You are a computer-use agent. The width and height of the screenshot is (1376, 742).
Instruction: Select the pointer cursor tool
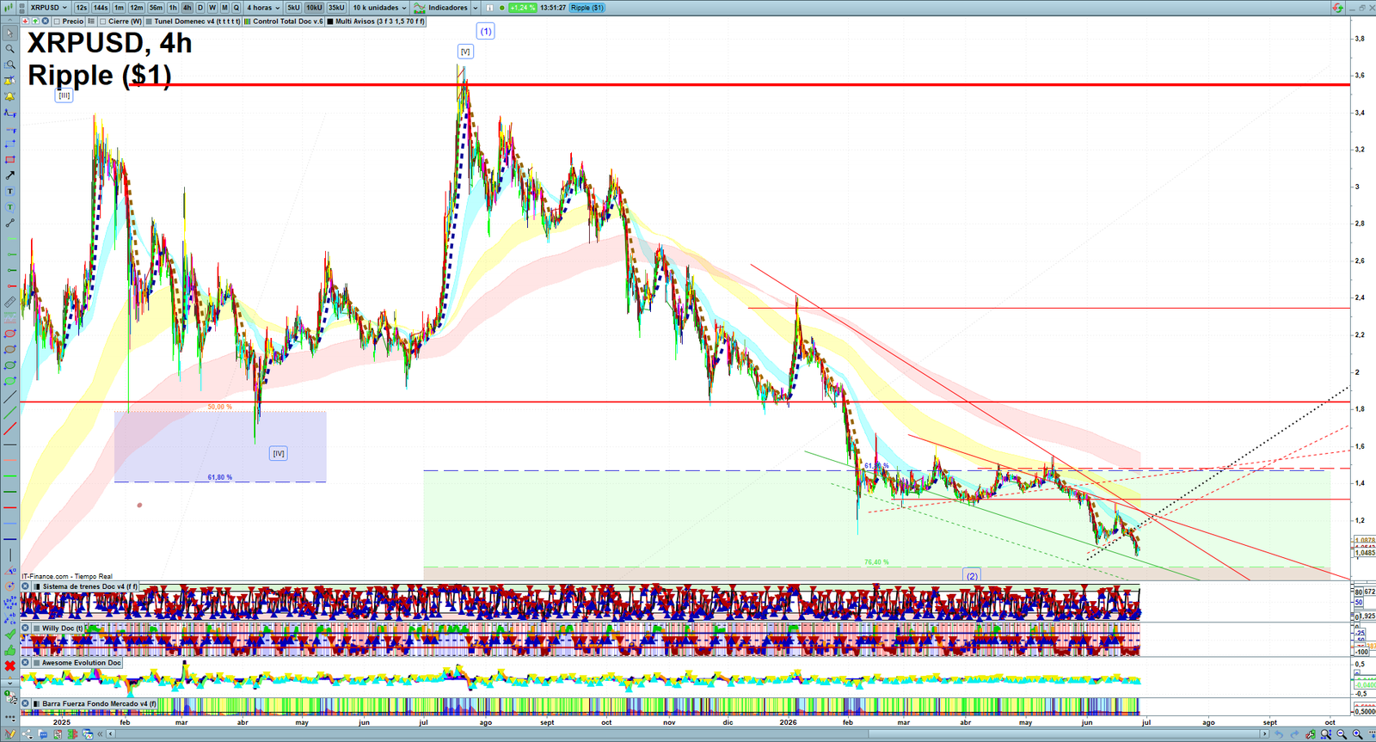tap(10, 34)
